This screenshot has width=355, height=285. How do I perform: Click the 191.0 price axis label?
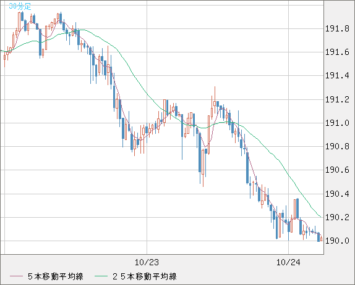click(337, 123)
